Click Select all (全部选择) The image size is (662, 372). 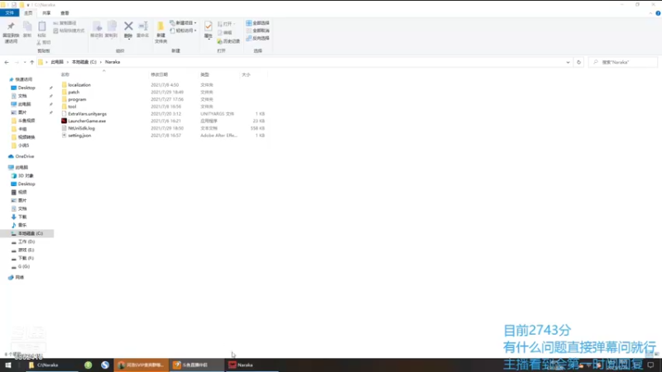click(x=257, y=23)
